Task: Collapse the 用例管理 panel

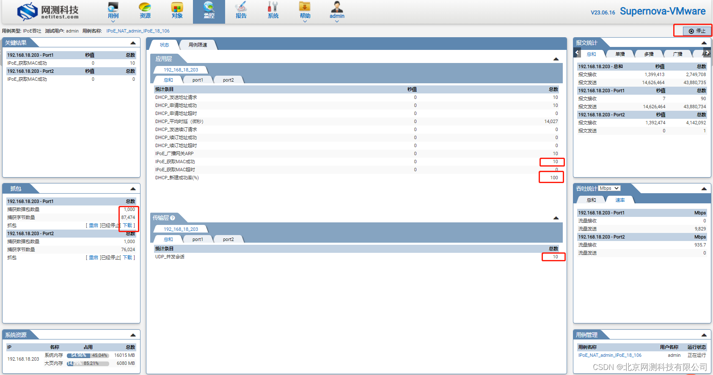Action: (704, 335)
